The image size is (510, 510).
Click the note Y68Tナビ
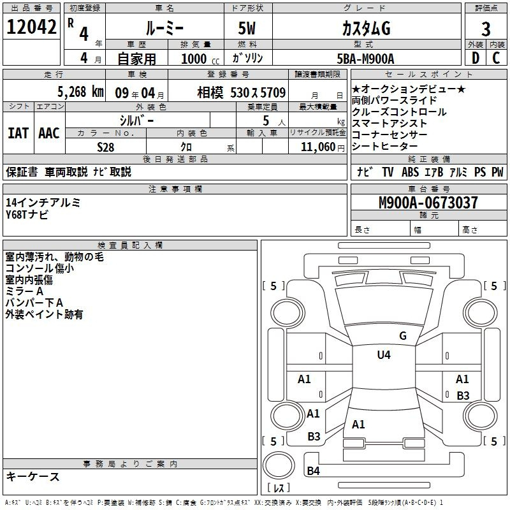27,214
